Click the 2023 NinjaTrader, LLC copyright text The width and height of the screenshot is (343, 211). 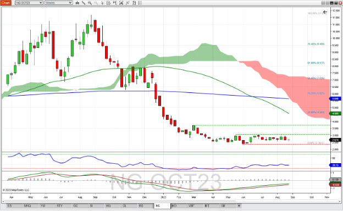click(x=16, y=190)
